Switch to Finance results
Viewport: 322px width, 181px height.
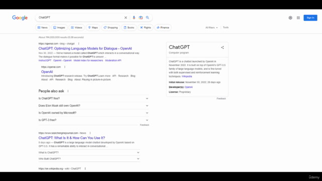pos(163,28)
